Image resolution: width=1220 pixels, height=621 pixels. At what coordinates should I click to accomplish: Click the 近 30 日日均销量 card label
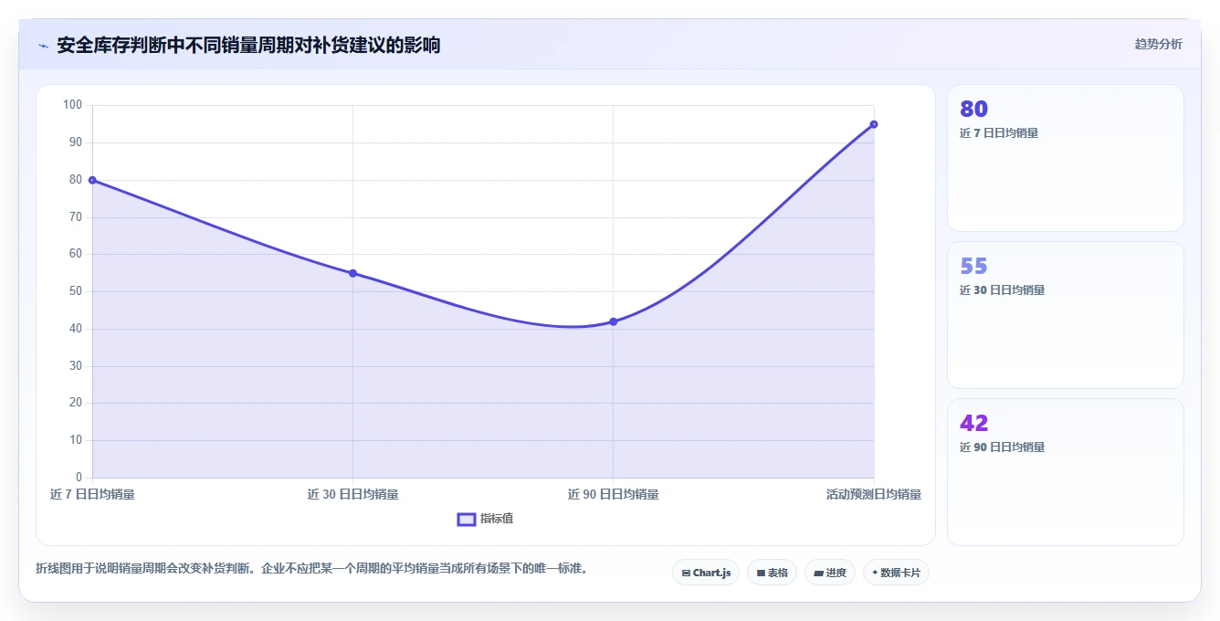(1002, 290)
